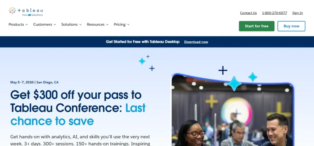Click the dark plus icon above conference photo

223,70
